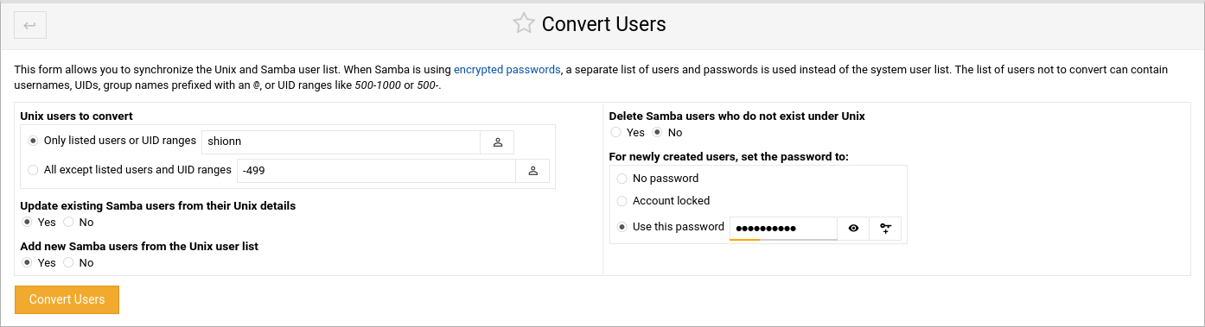Click the back arrow button

tap(30, 25)
